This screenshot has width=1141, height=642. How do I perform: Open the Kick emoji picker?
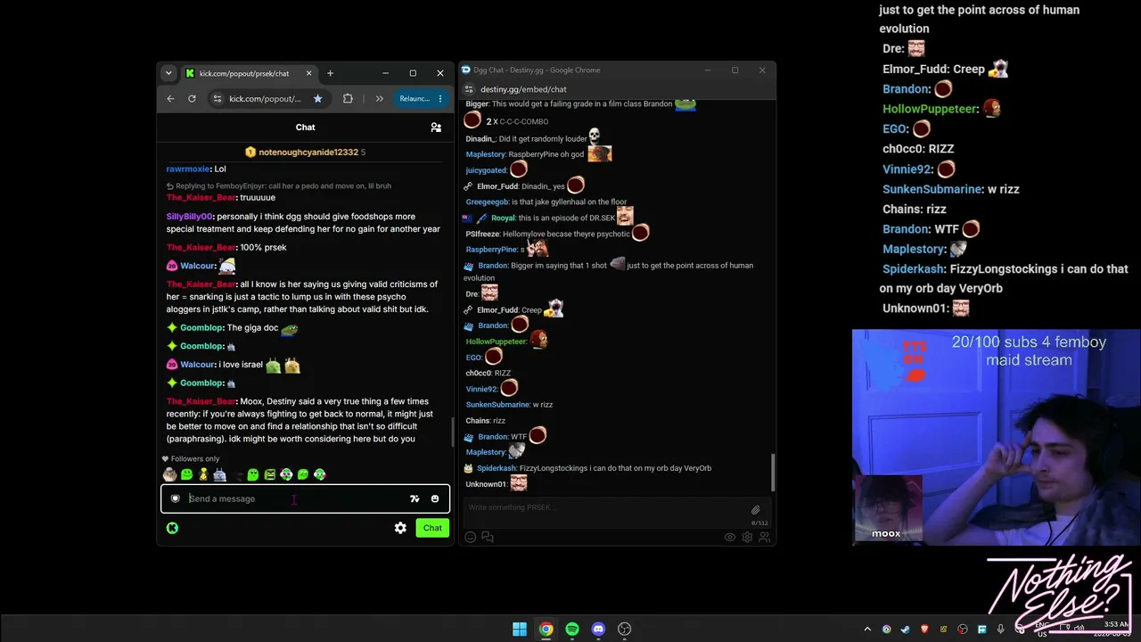[435, 498]
